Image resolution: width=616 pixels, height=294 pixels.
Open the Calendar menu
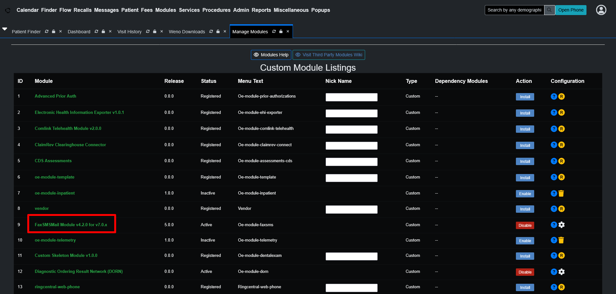[28, 10]
